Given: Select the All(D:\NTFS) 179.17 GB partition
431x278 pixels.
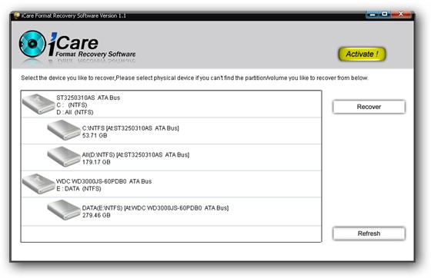Looking at the screenshot, I should coord(171,157).
